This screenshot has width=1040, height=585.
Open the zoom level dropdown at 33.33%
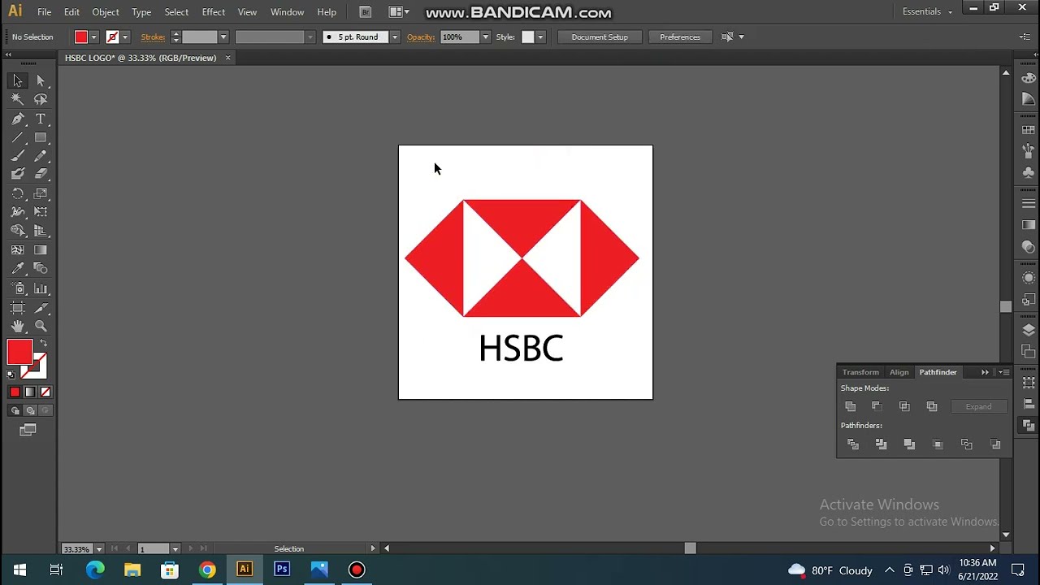tap(97, 549)
